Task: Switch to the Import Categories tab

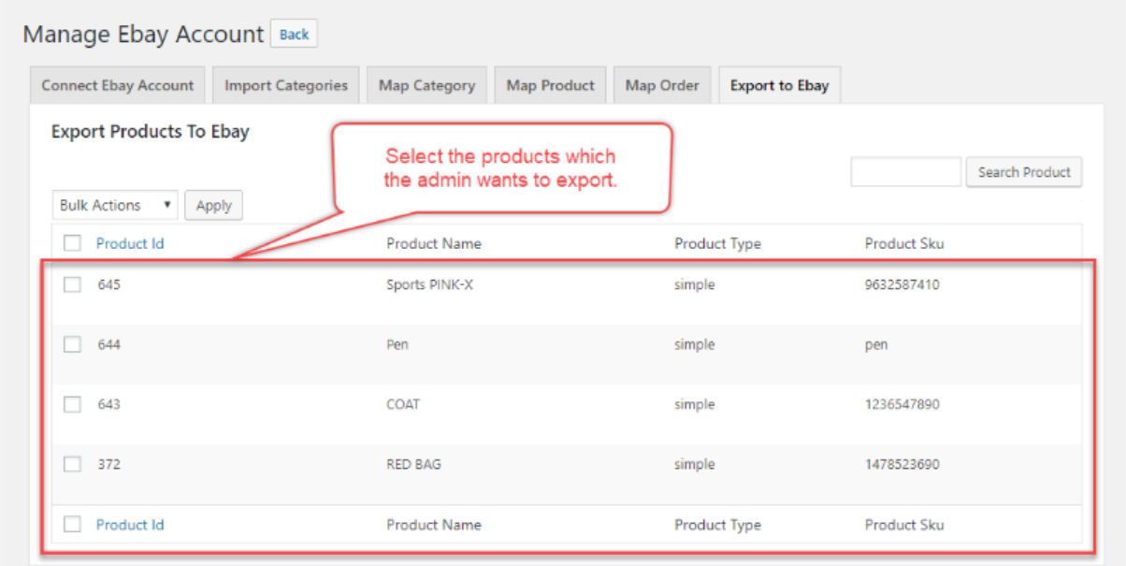Action: [x=286, y=85]
